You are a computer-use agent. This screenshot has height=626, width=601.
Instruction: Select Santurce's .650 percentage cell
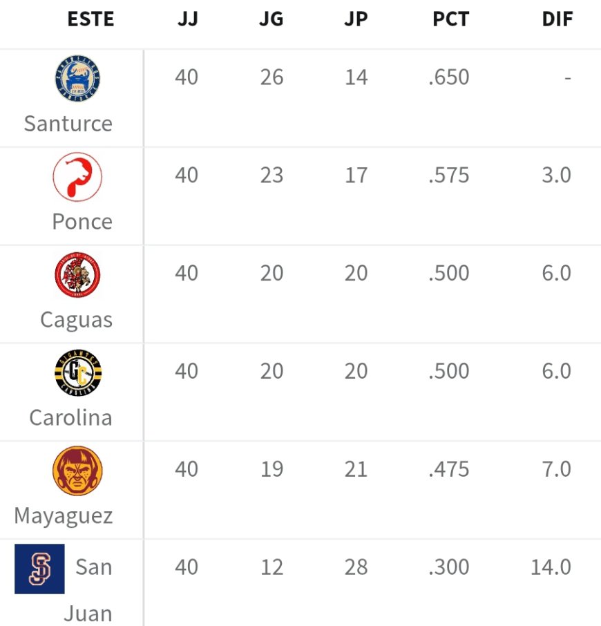click(448, 77)
